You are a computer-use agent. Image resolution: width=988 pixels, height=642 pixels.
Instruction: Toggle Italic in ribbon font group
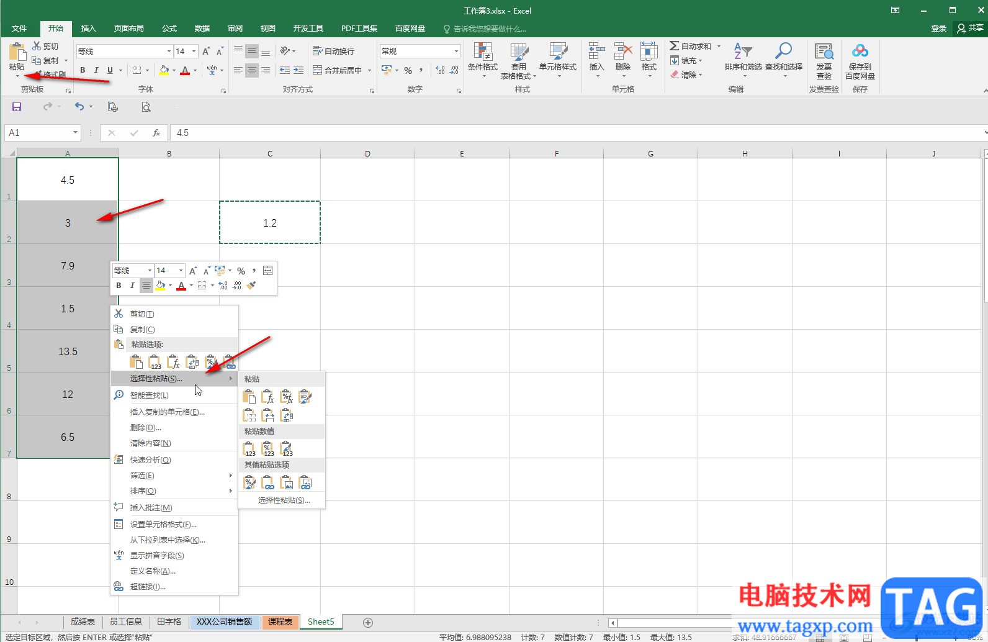[96, 70]
